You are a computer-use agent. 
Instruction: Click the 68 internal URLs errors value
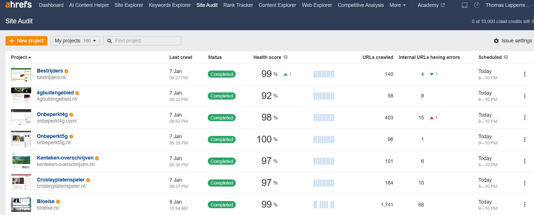point(421,205)
